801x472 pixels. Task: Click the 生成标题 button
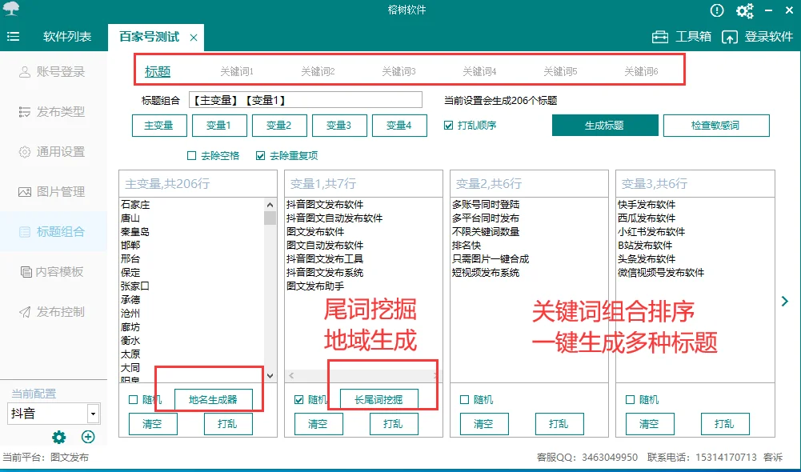coord(604,125)
